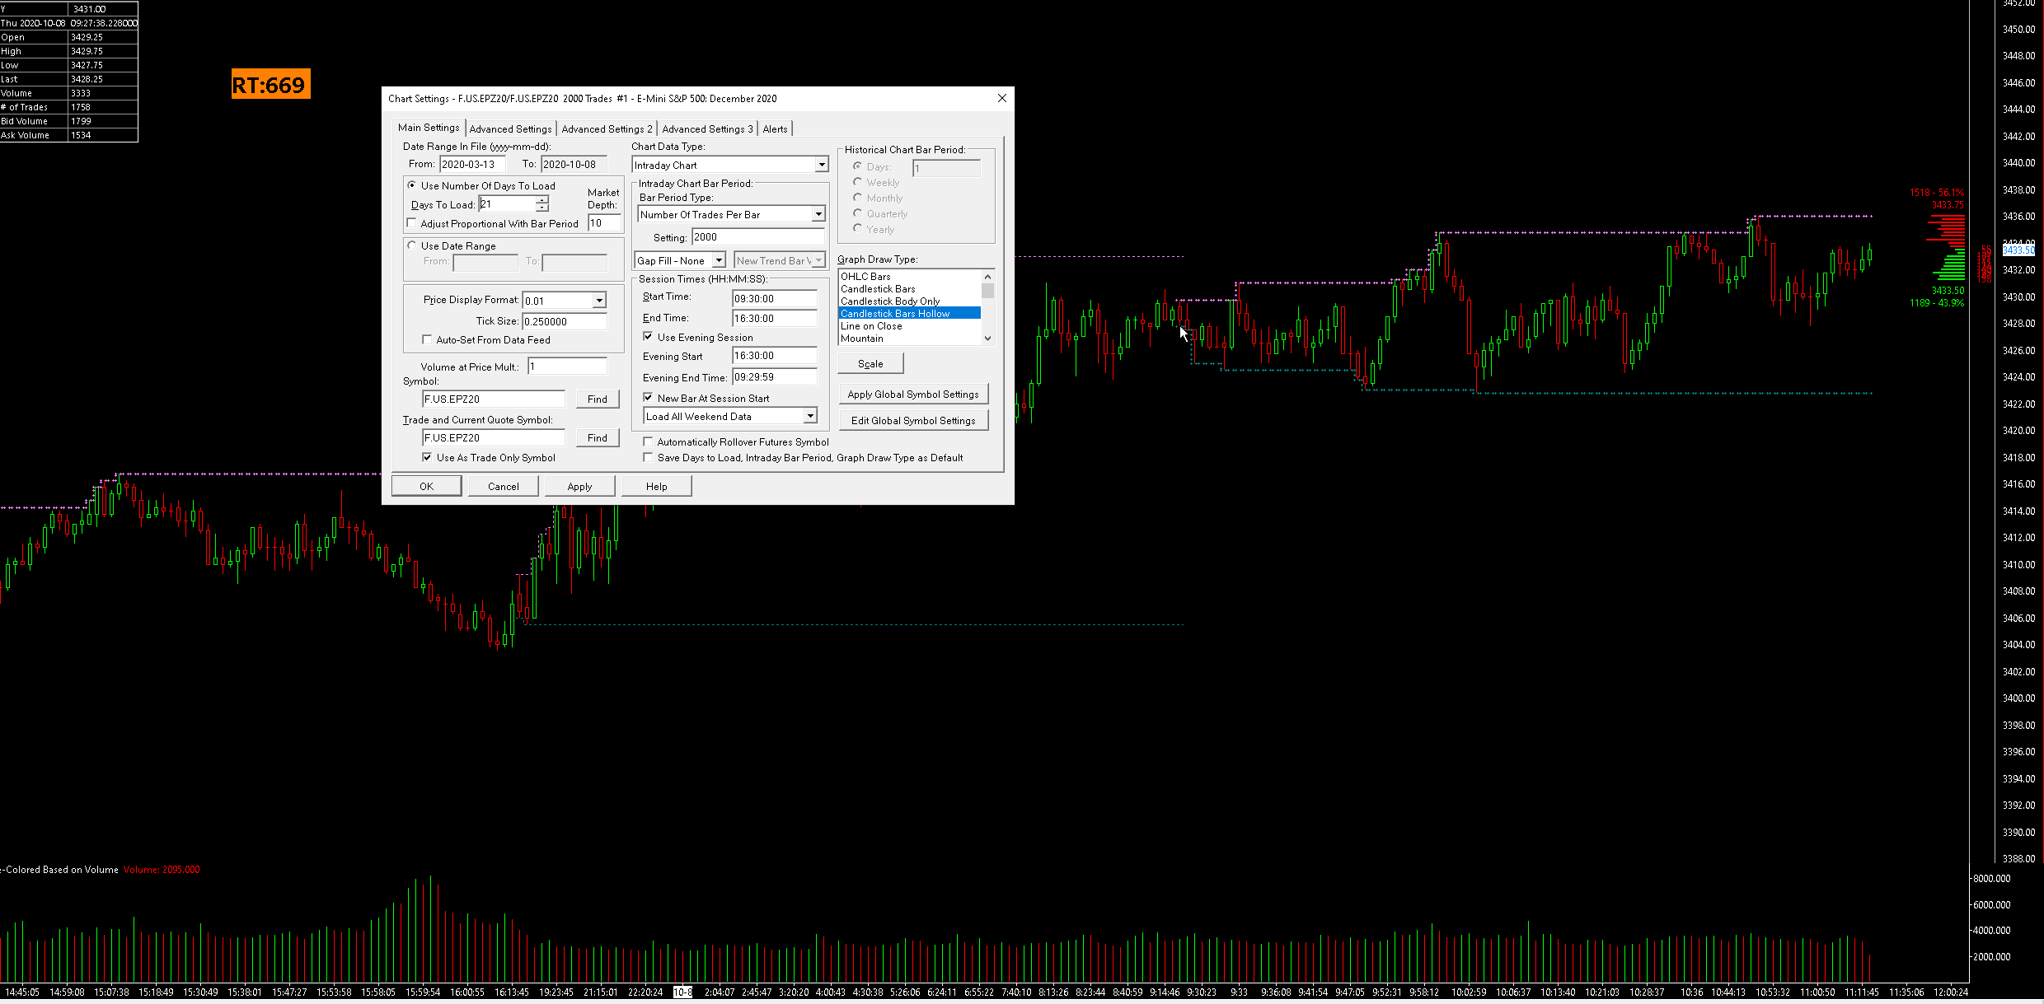This screenshot has height=1004, width=2044.
Task: Toggle Use Evening Session checkbox
Action: 648,337
